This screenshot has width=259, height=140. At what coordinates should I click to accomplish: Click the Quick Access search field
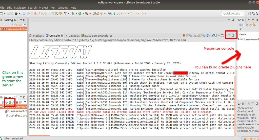coord(232,14)
